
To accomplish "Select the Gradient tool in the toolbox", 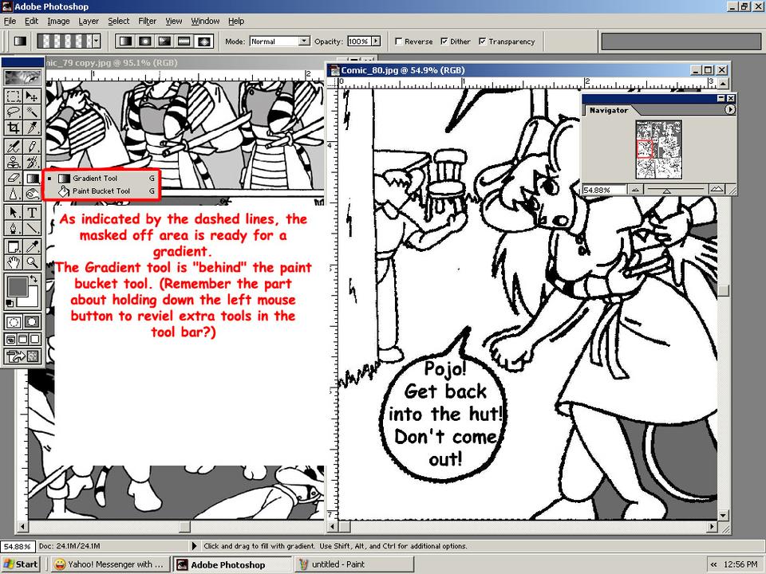I will pos(32,178).
